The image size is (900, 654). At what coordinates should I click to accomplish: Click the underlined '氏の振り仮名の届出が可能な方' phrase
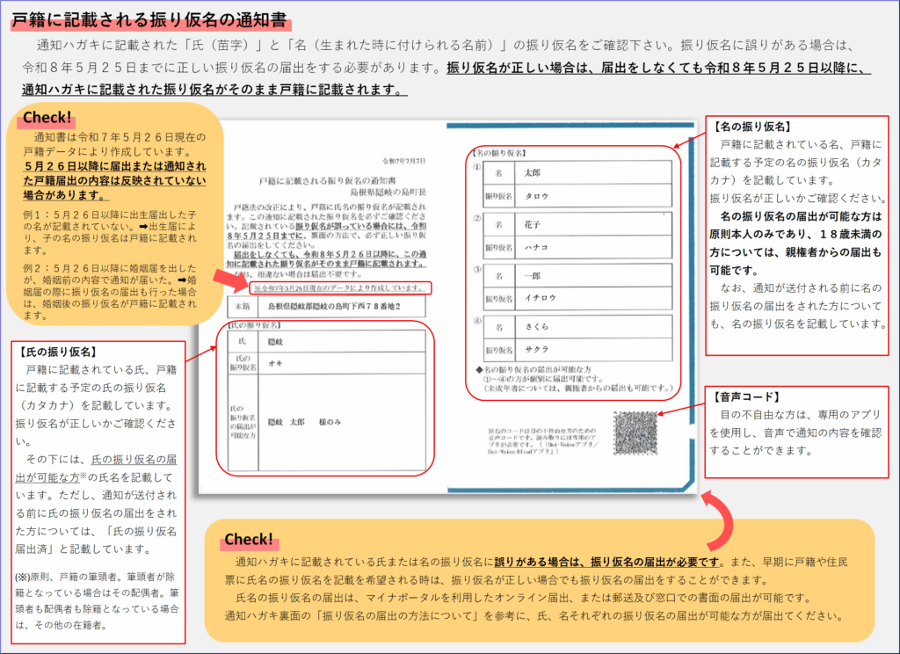click(96, 469)
